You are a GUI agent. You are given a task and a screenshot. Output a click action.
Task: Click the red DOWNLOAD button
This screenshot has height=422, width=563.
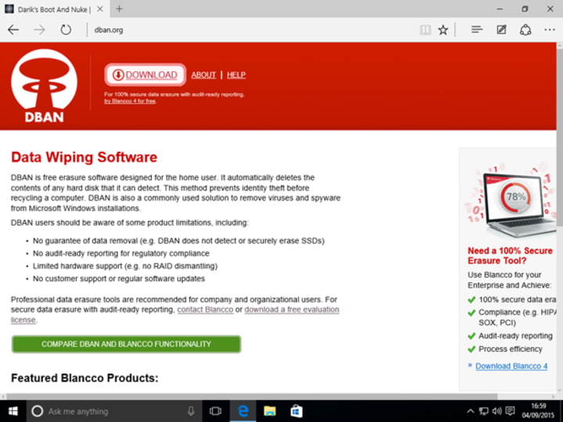[x=145, y=75]
